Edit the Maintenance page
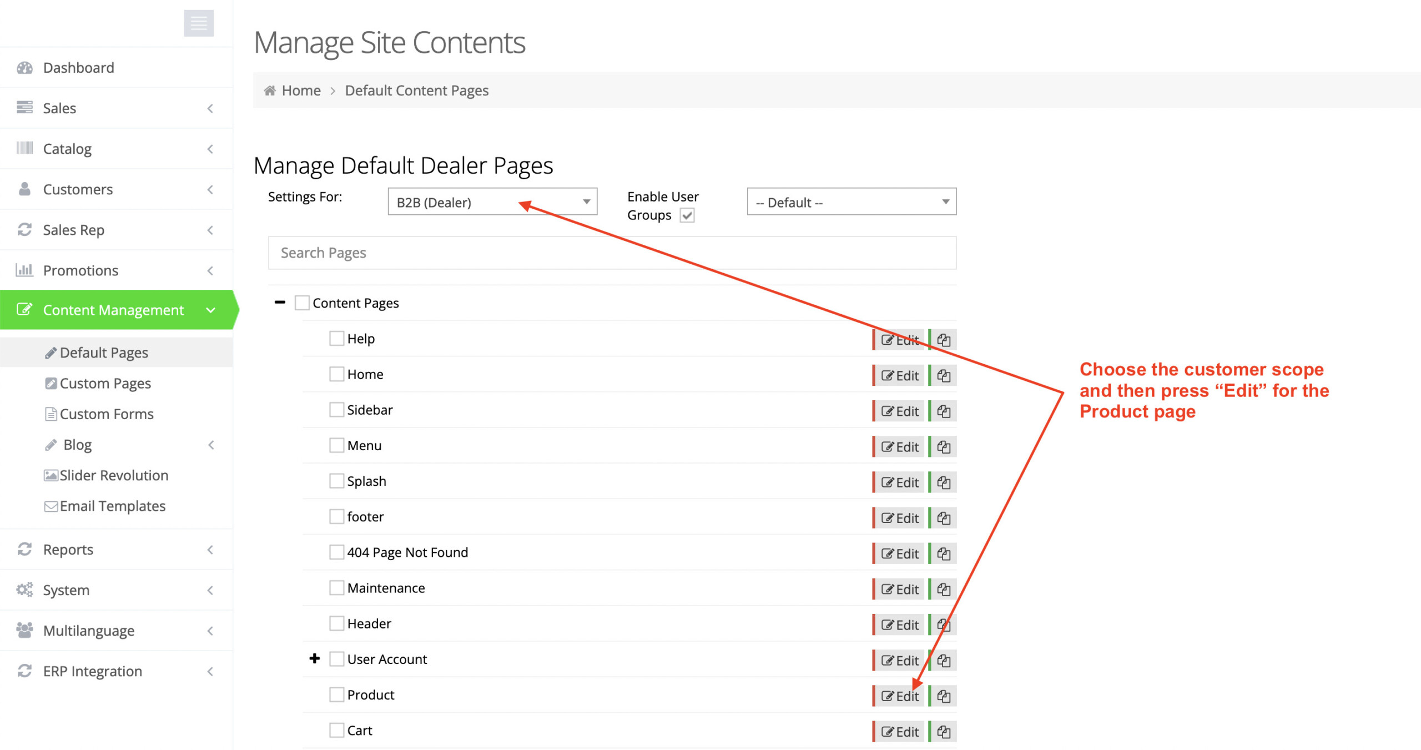Screen dimensions: 1421x750 pyautogui.click(x=899, y=589)
